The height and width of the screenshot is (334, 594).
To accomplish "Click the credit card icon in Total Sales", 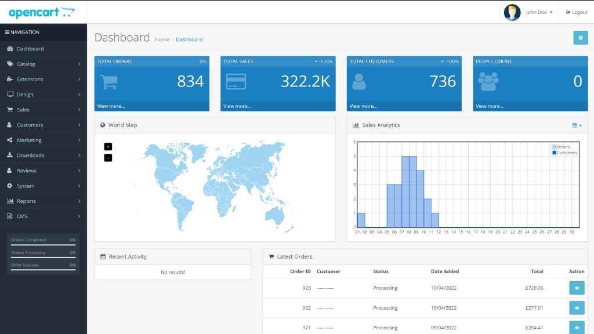I will click(236, 82).
